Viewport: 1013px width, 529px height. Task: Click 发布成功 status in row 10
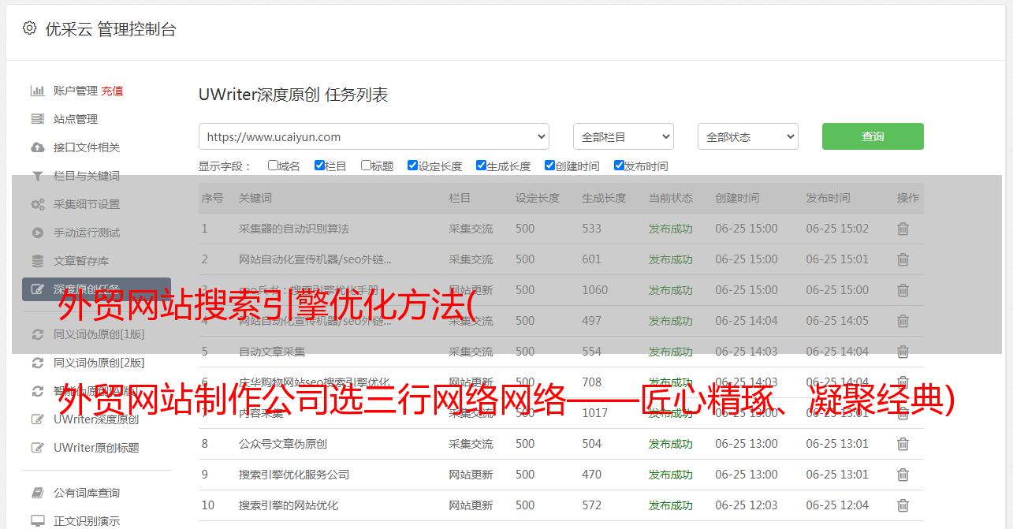tap(671, 505)
